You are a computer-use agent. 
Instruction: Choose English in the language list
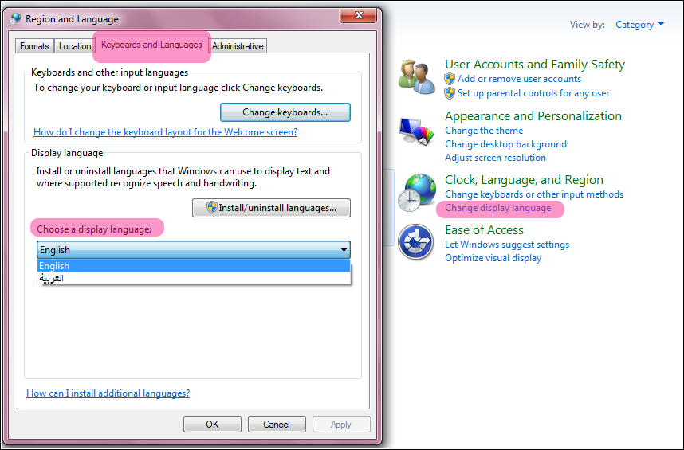coord(194,266)
